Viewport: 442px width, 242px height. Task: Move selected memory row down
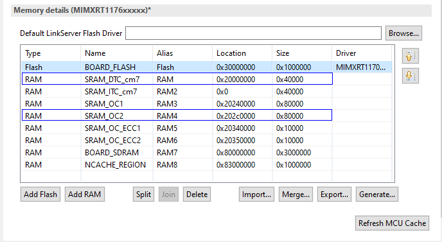coord(410,76)
